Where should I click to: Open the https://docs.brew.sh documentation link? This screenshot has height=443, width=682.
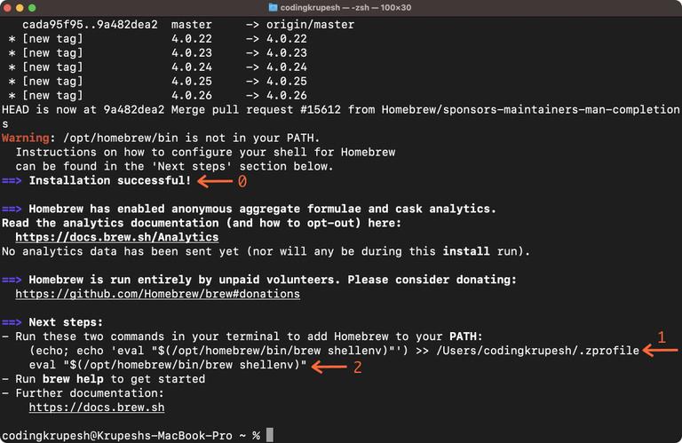tap(97, 407)
